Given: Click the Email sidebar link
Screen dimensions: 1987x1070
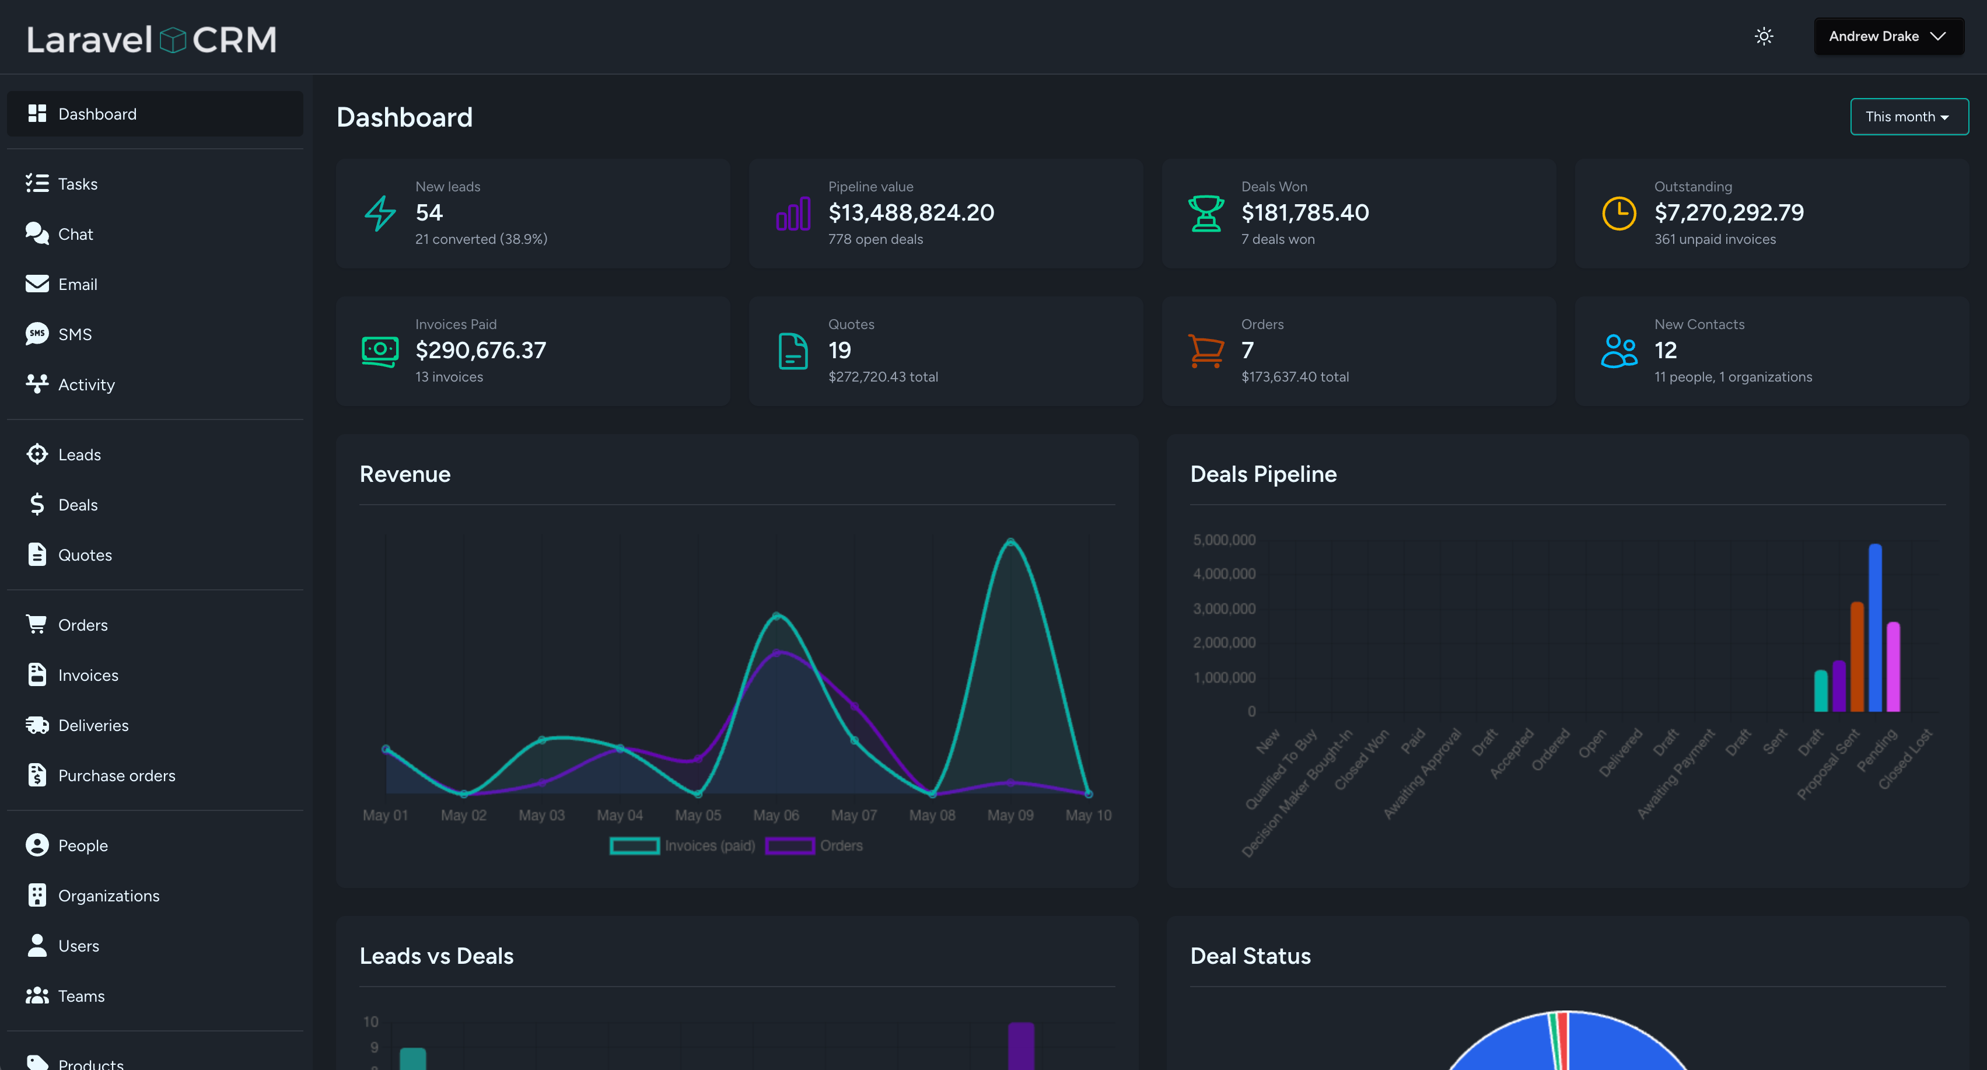Looking at the screenshot, I should (155, 283).
